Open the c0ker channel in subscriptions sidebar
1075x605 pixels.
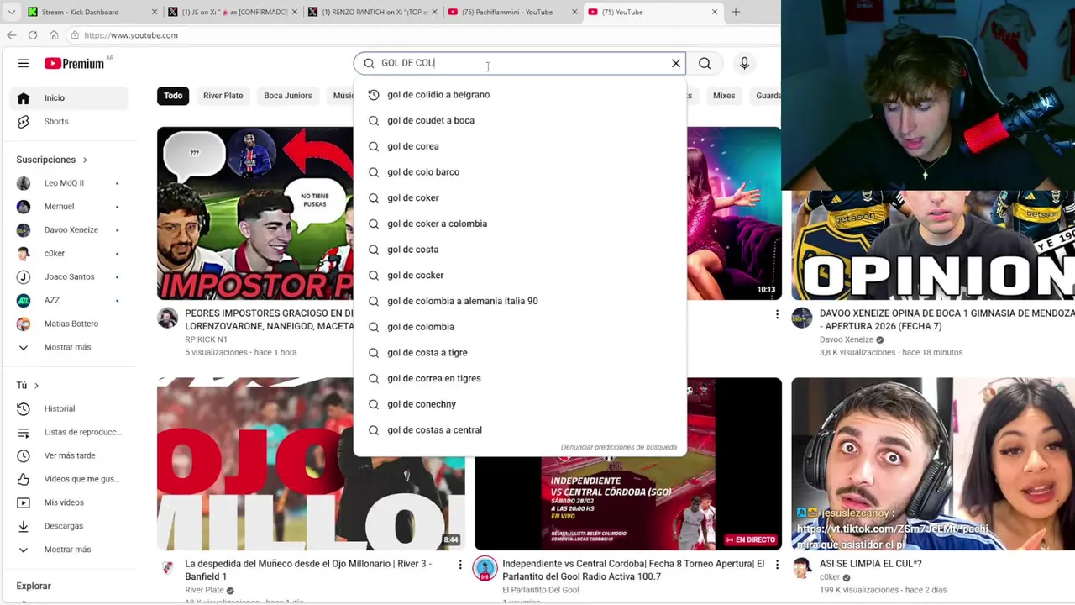tap(70, 253)
